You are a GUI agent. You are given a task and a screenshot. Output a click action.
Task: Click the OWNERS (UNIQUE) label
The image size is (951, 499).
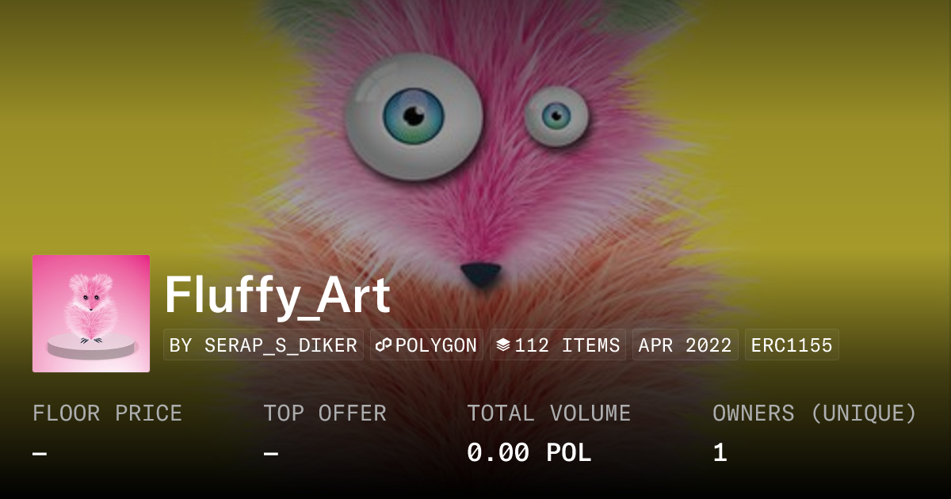(x=815, y=413)
